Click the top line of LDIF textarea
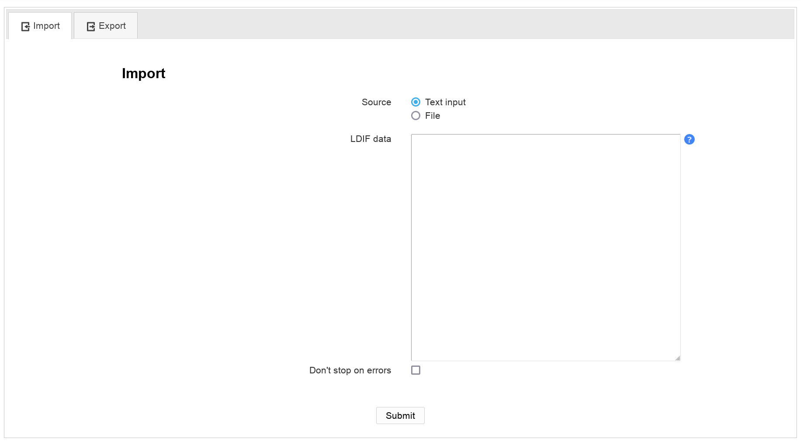 [545, 141]
